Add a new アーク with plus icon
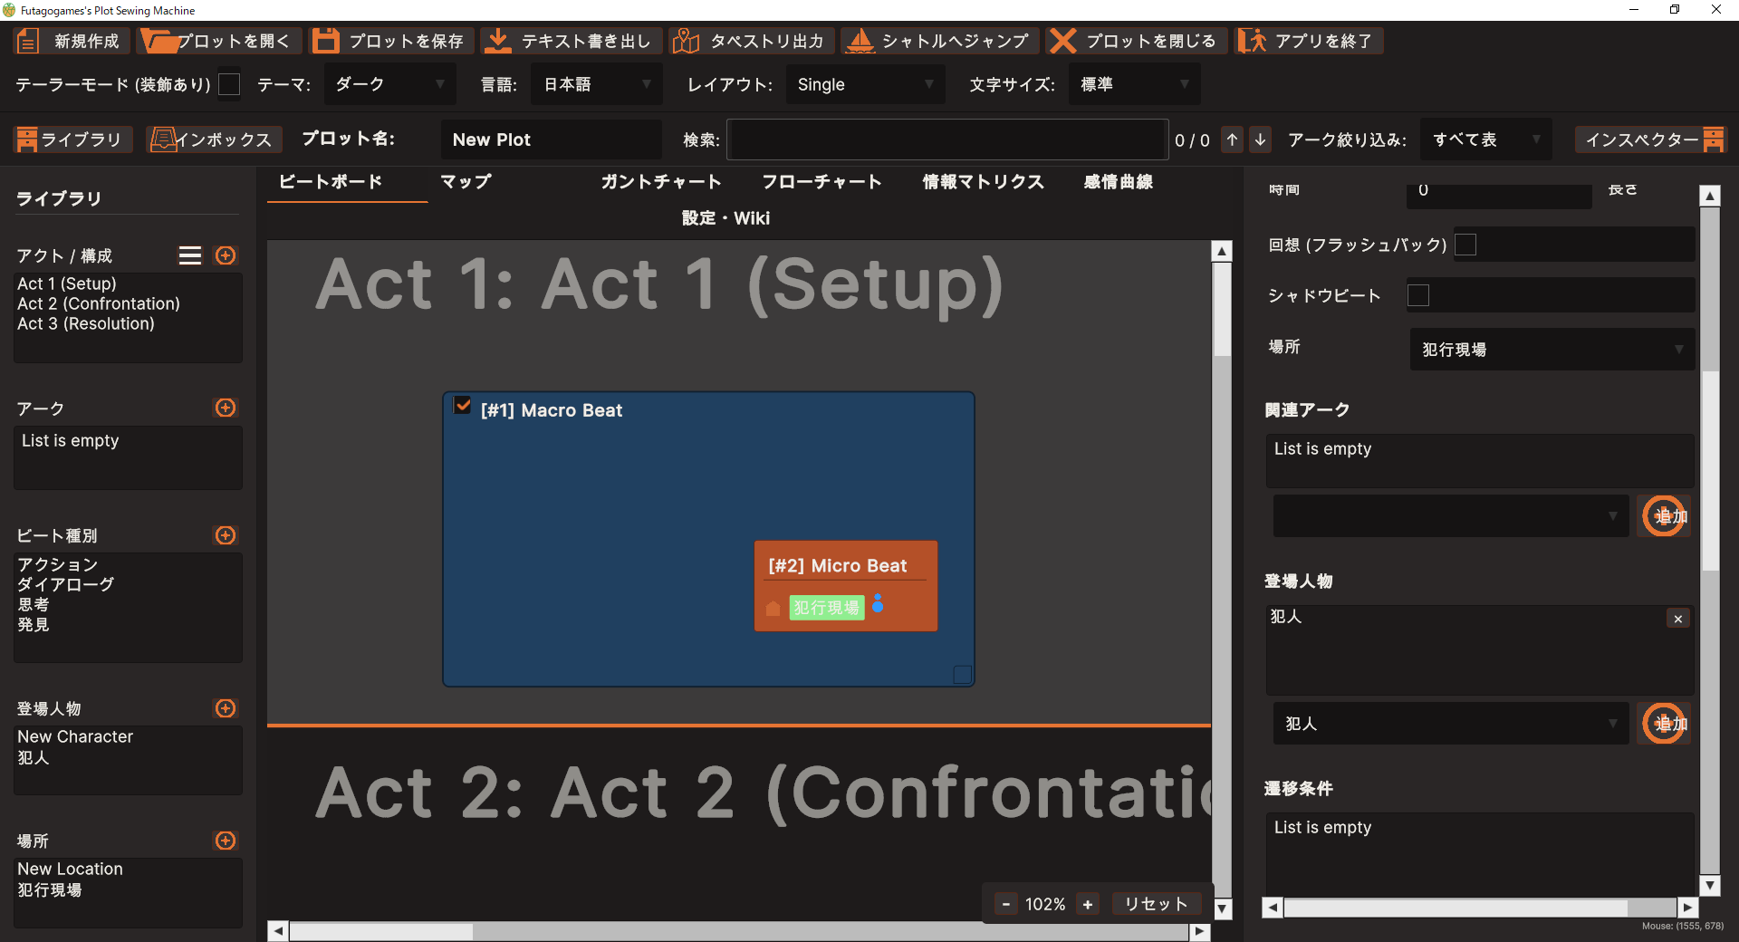Image resolution: width=1739 pixels, height=942 pixels. (x=226, y=408)
